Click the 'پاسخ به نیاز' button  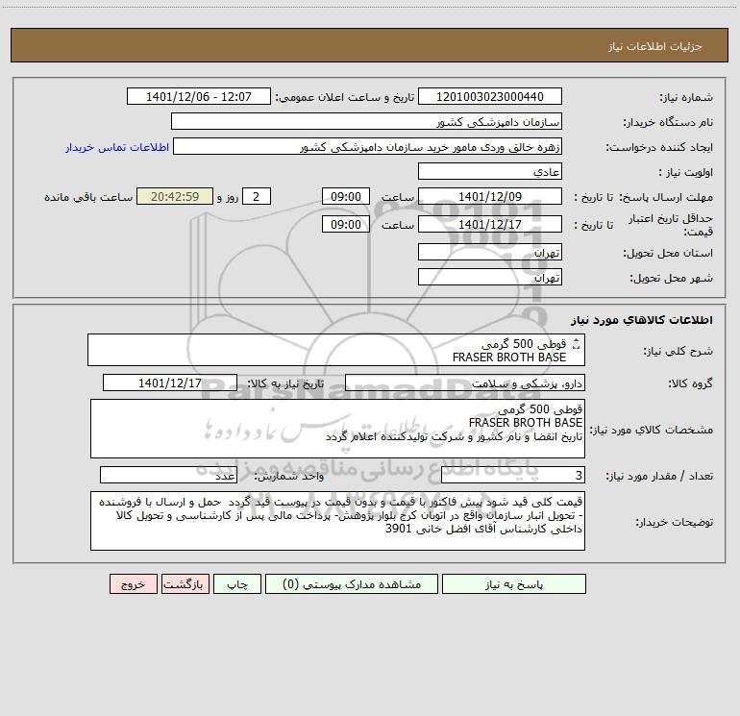[514, 584]
